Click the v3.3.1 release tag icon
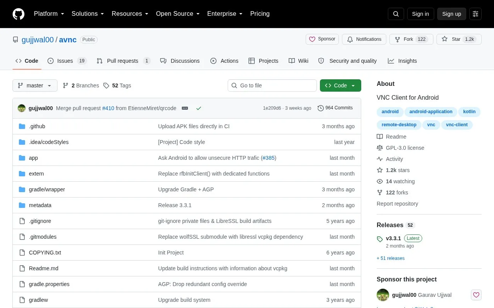 [380, 239]
